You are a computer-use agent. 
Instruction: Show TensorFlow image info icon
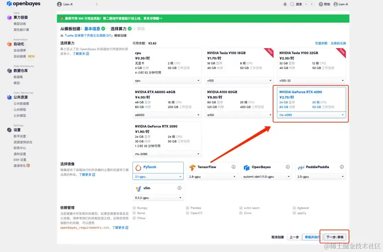pyautogui.click(x=233, y=167)
